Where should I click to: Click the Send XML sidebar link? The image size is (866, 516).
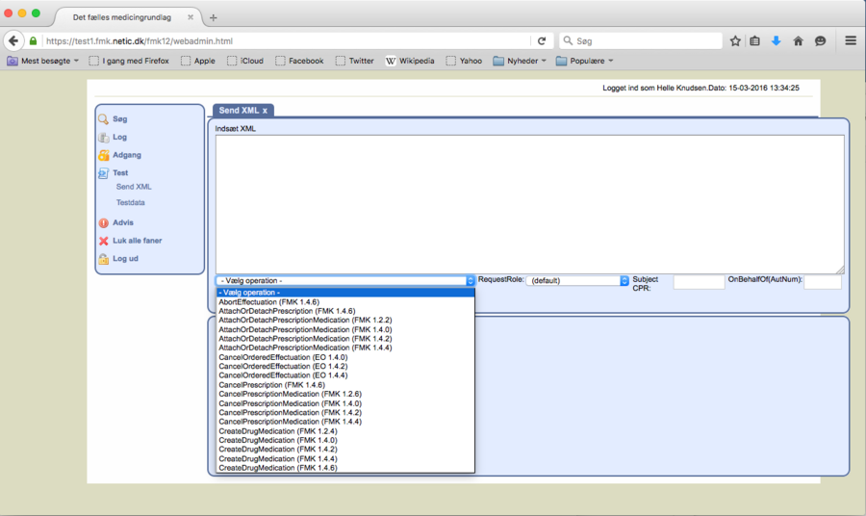(134, 187)
